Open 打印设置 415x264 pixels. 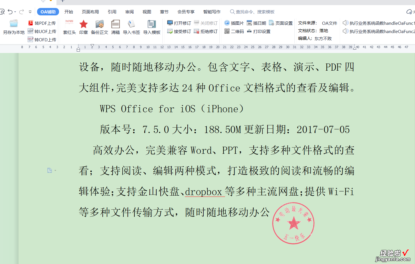(259, 31)
